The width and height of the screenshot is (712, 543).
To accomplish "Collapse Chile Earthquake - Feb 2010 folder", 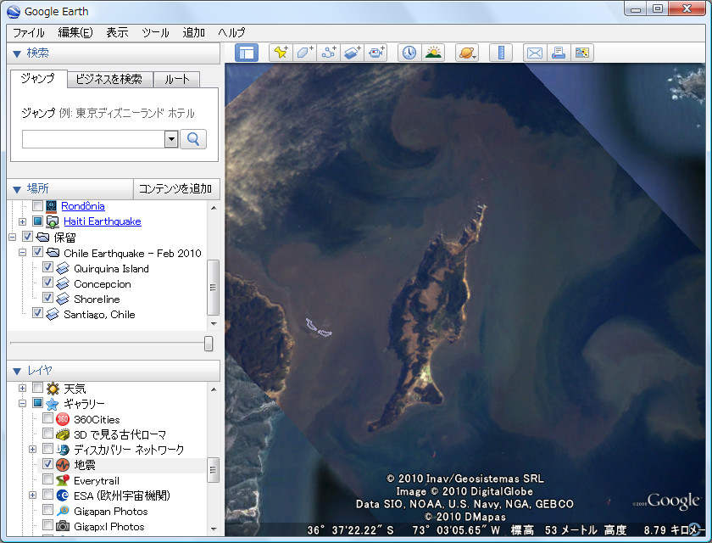I will tap(22, 252).
